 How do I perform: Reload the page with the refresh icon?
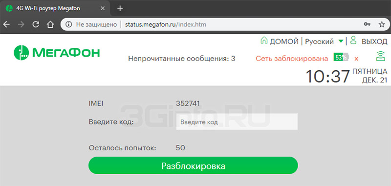(36, 24)
